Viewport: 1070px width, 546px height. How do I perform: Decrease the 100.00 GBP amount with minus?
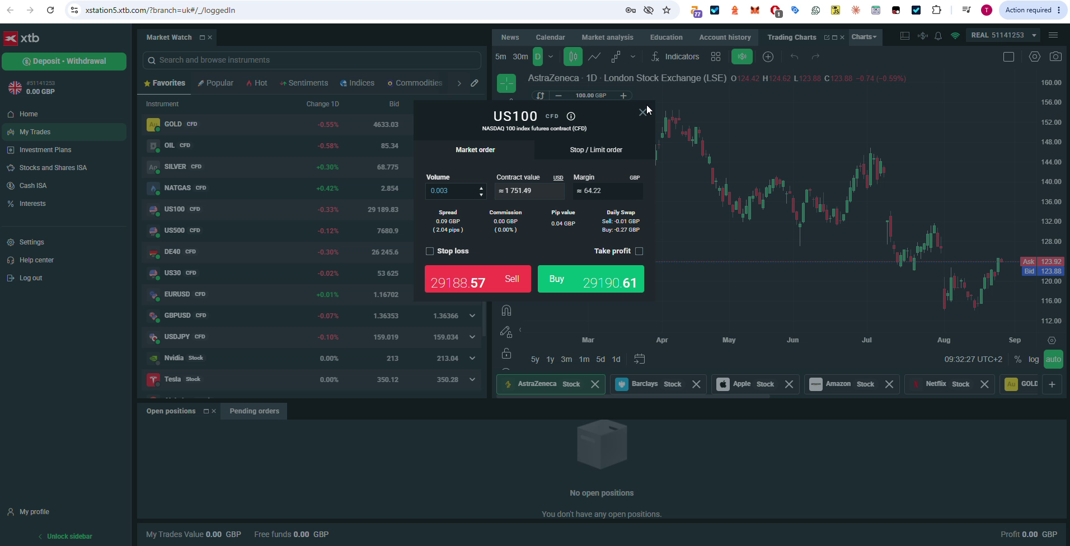(x=558, y=96)
